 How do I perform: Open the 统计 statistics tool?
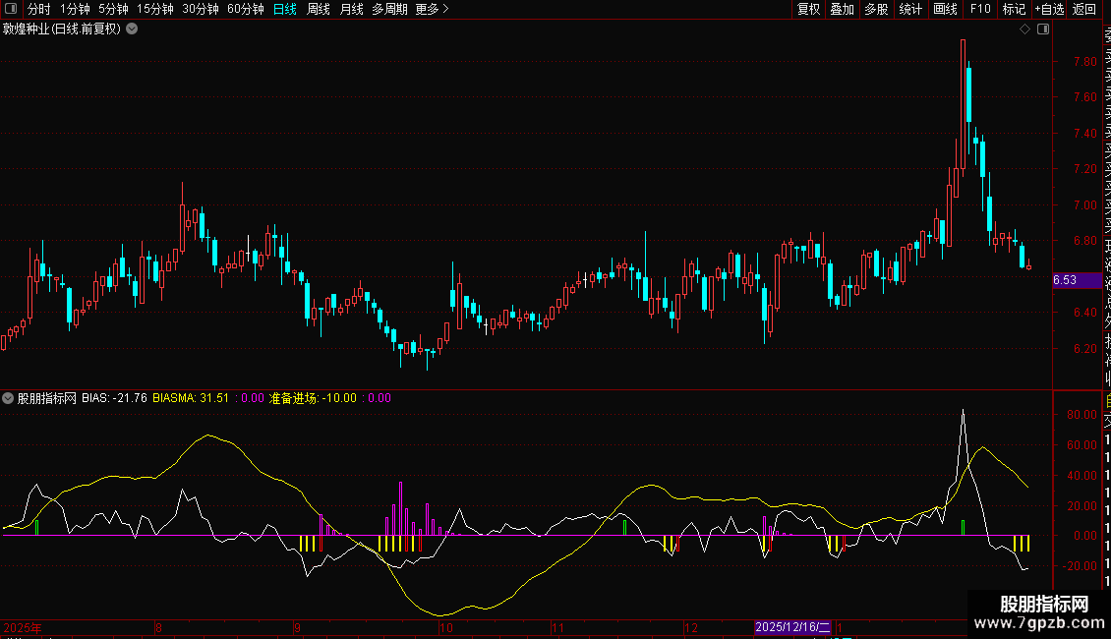click(x=910, y=9)
